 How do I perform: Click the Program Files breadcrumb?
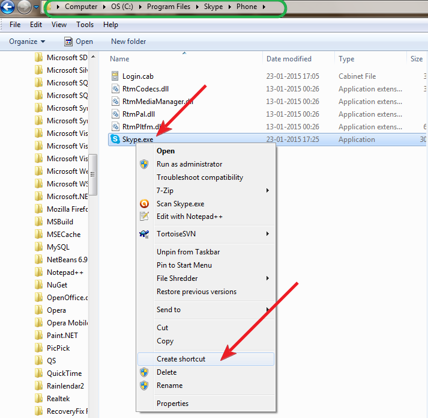[x=169, y=7]
